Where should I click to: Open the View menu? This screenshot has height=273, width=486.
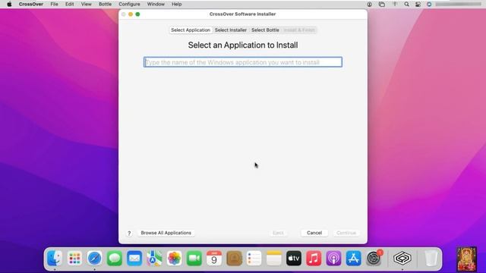[x=86, y=5]
